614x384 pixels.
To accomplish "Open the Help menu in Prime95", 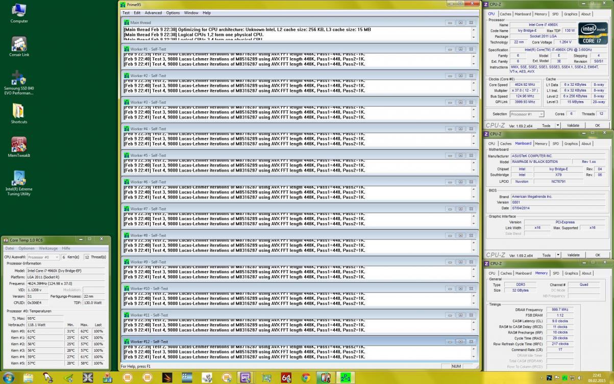I will [x=207, y=13].
